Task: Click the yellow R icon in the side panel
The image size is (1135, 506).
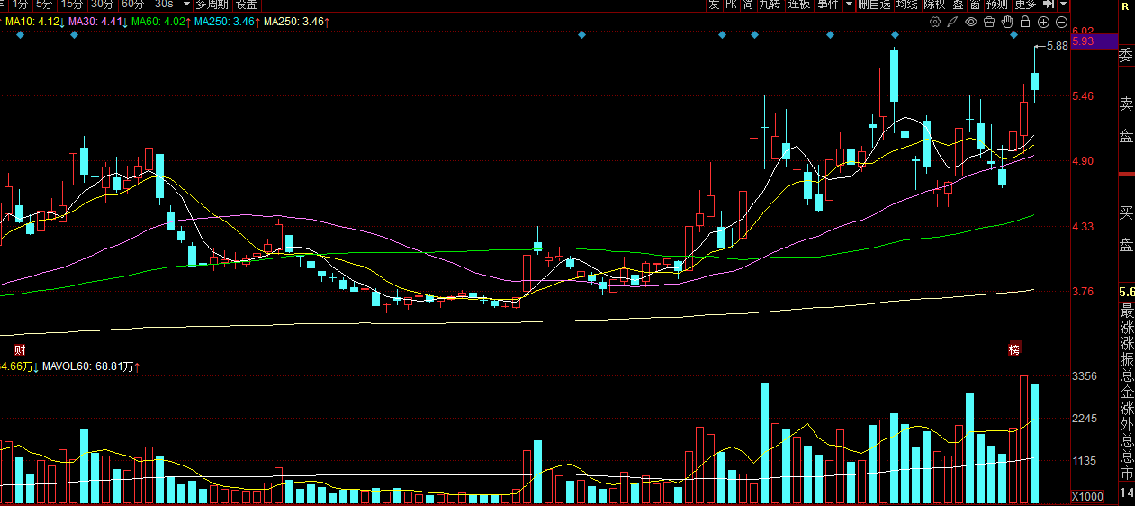Action: (x=1125, y=6)
